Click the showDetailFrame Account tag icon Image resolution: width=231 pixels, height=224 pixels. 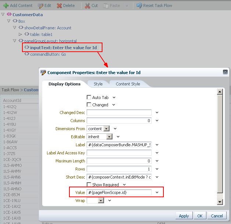tap(21, 27)
